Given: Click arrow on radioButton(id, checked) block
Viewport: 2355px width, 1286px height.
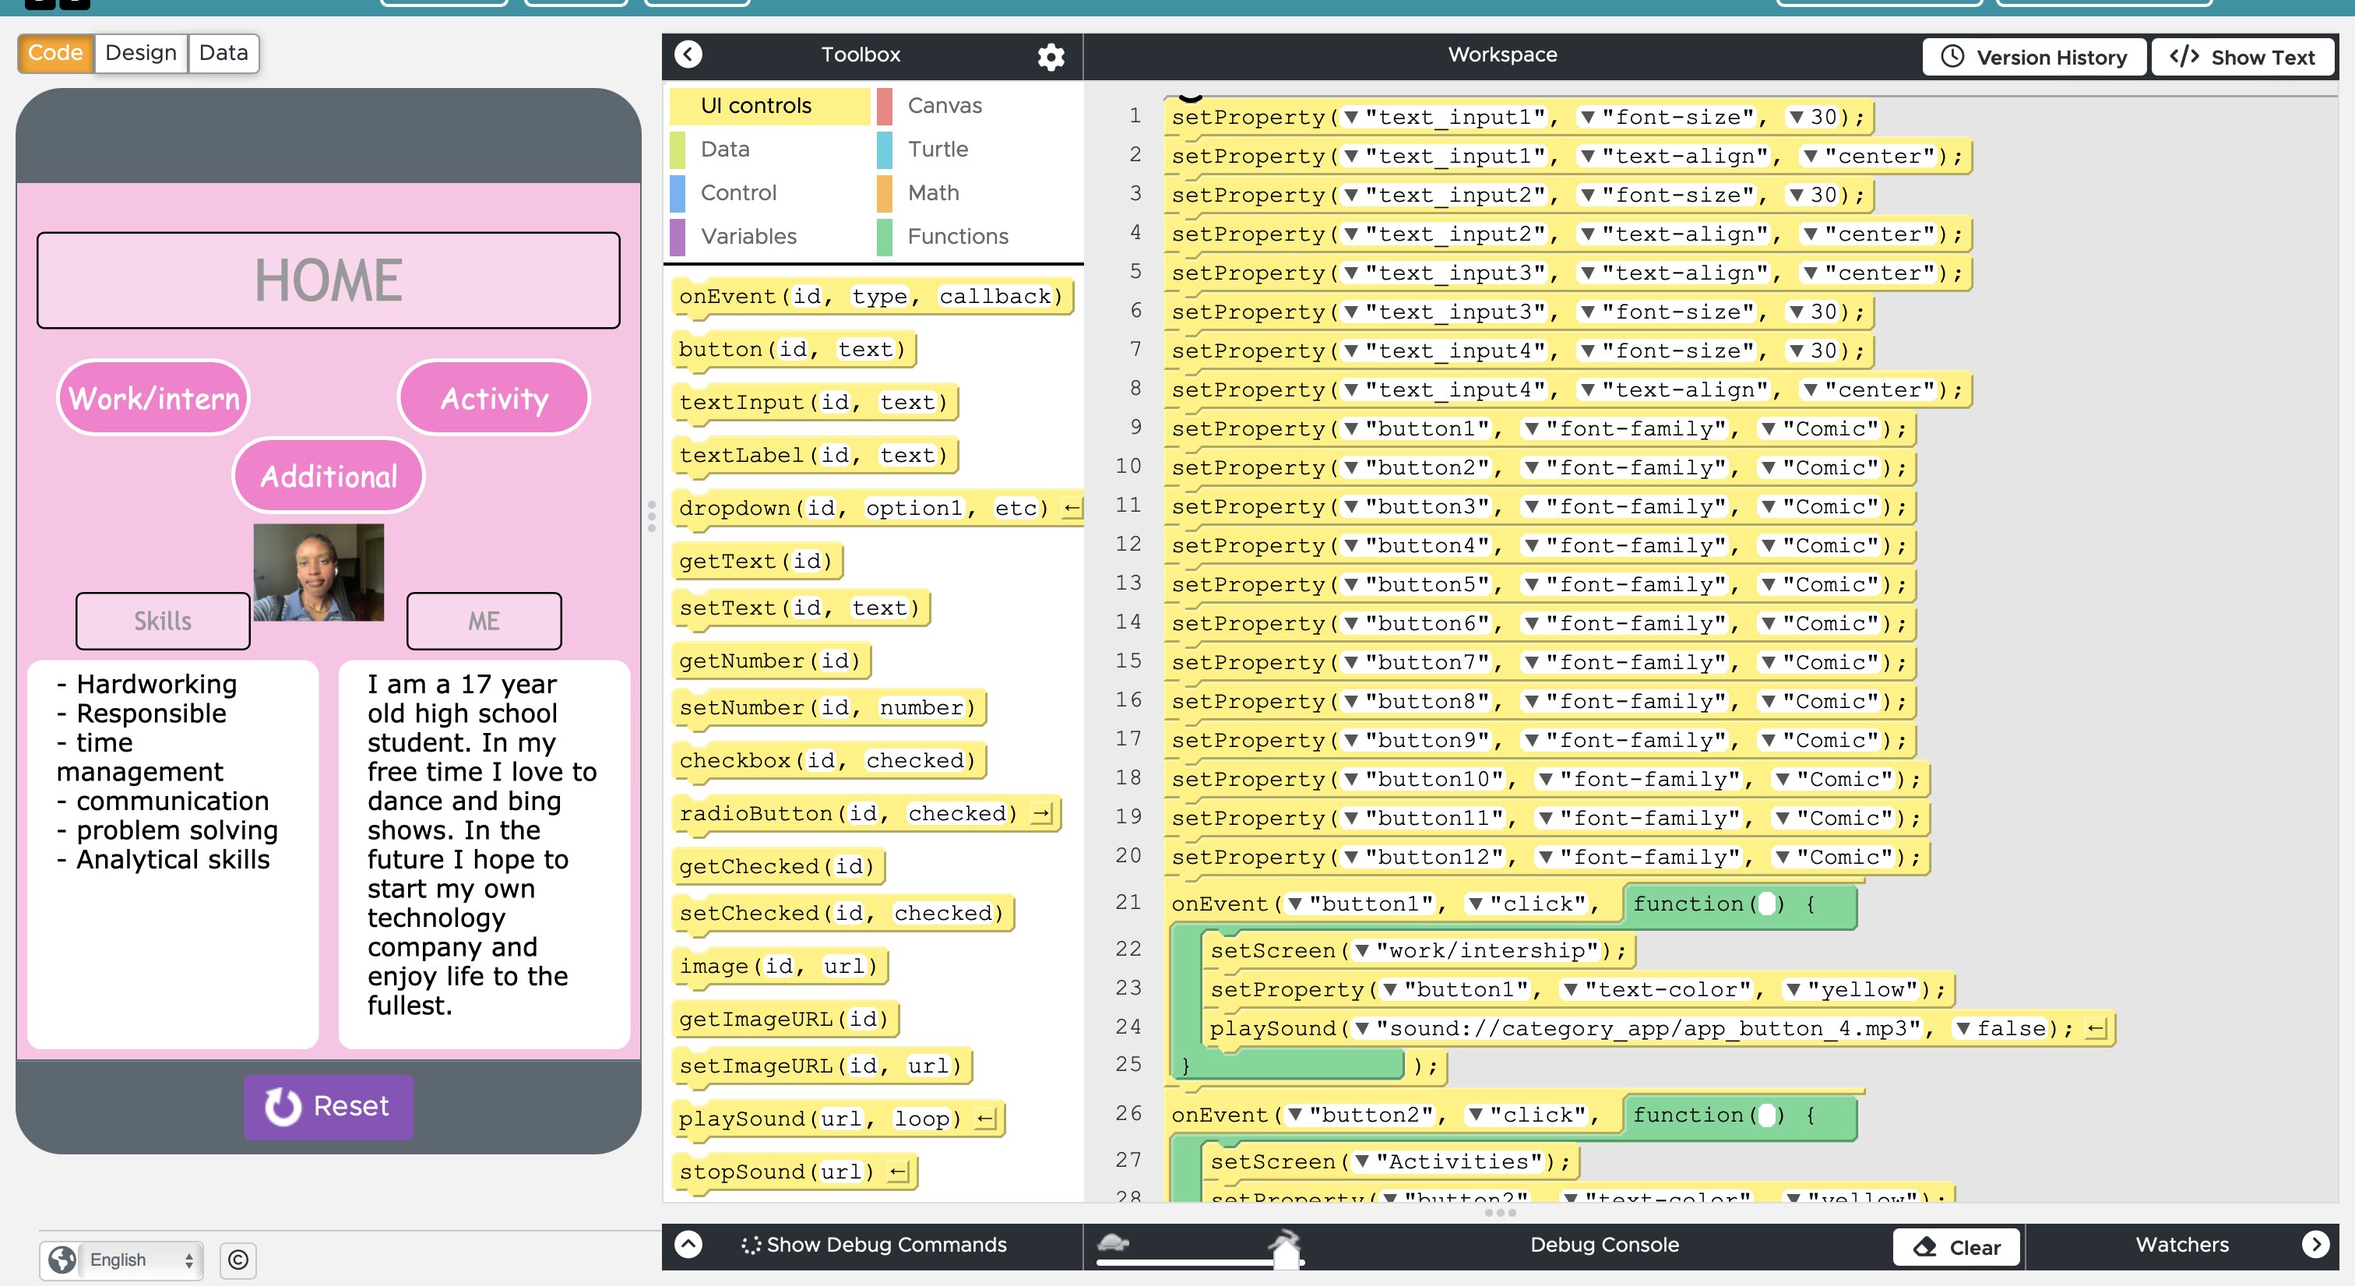Looking at the screenshot, I should click(x=1041, y=814).
